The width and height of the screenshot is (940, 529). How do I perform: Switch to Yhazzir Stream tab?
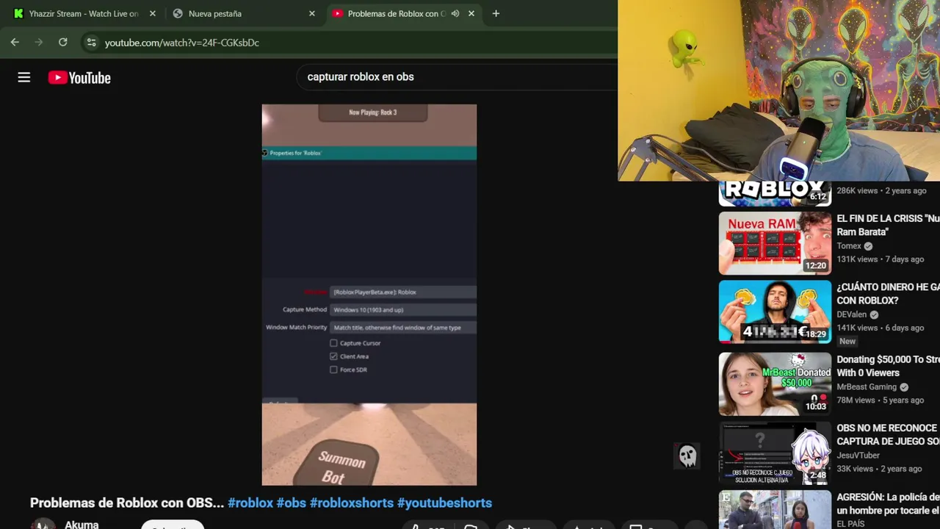pyautogui.click(x=84, y=13)
